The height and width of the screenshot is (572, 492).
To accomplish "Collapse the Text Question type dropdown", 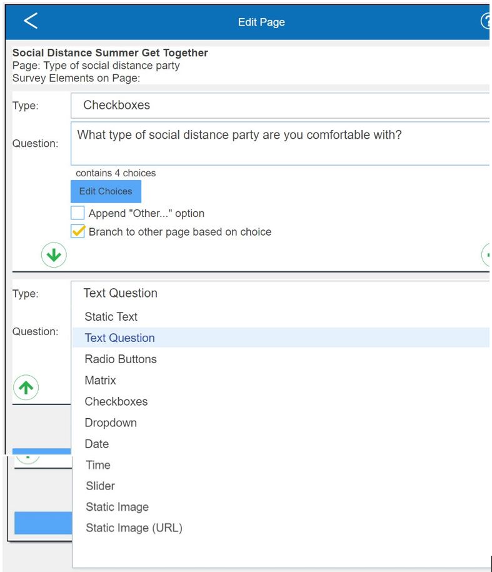I will pyautogui.click(x=280, y=293).
